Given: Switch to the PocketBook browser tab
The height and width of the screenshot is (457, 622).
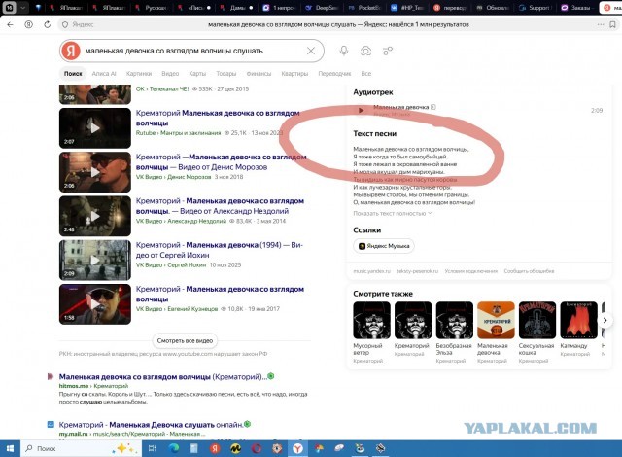Looking at the screenshot, I should tap(364, 7).
